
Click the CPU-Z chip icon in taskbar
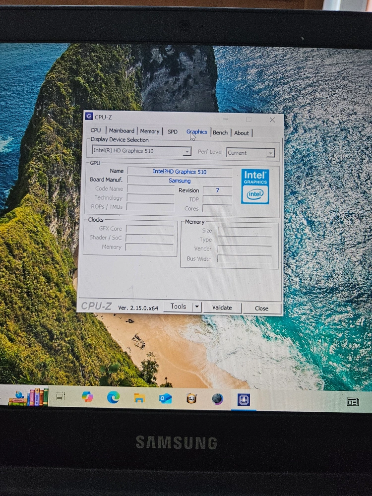pos(244,400)
